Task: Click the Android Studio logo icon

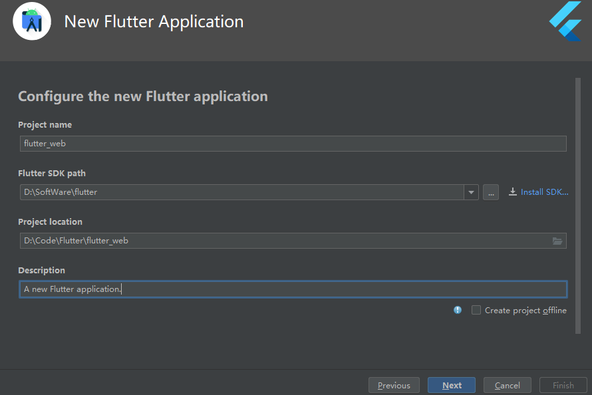Action: coord(31,21)
